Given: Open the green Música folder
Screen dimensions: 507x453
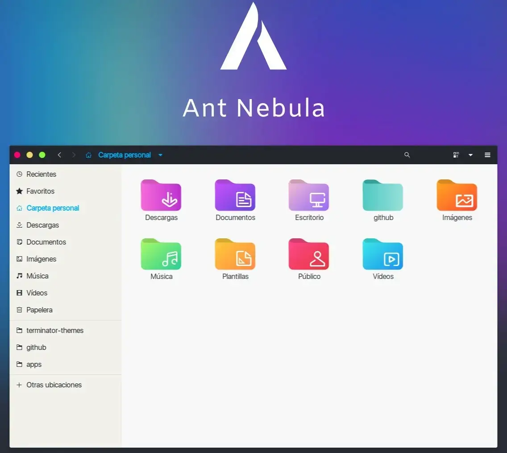Looking at the screenshot, I should 161,254.
